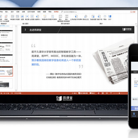Click 显示器设置 display settings in status bar
This screenshot has height=138, width=138.
[83, 93]
